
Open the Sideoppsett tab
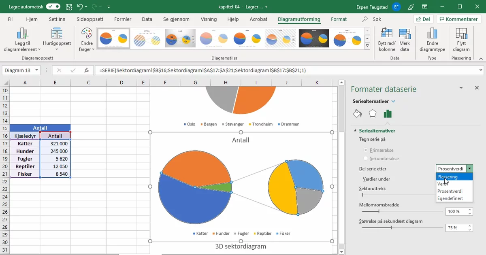[90, 19]
